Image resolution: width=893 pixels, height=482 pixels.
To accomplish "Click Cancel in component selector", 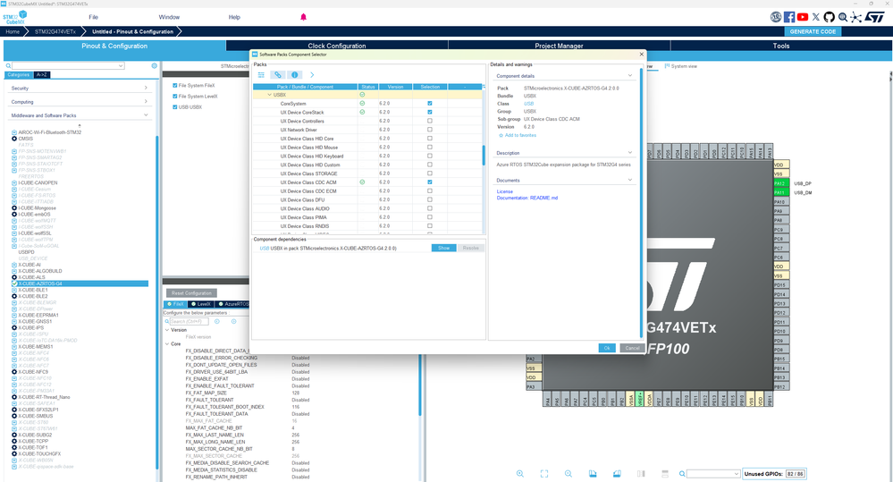I will pos(632,348).
